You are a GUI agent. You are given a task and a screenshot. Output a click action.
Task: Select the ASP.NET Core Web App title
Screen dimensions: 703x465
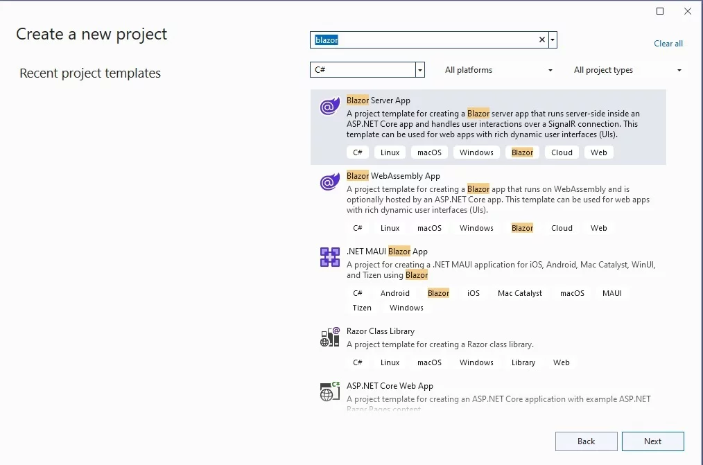pos(390,386)
